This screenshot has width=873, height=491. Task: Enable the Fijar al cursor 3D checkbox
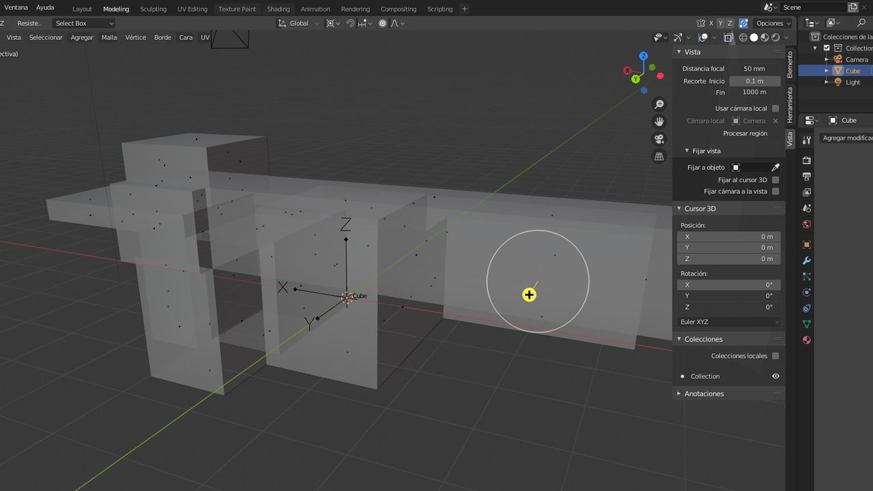(x=775, y=179)
